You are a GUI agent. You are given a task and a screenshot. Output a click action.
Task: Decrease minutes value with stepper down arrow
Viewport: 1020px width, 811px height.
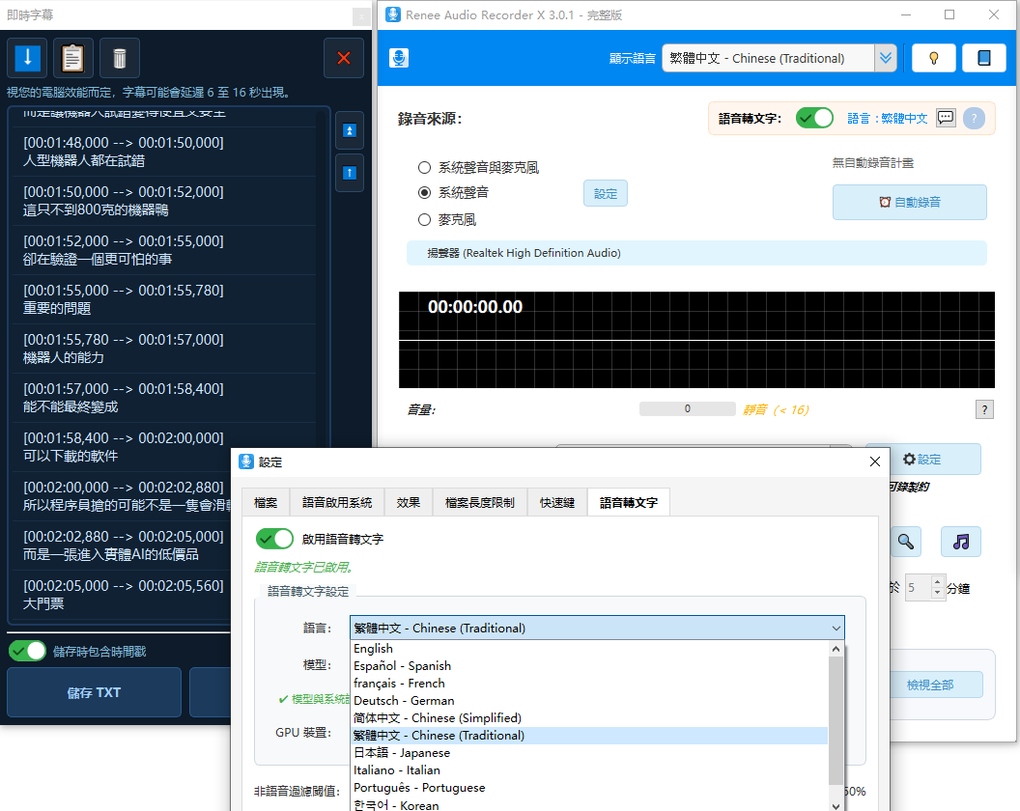937,593
